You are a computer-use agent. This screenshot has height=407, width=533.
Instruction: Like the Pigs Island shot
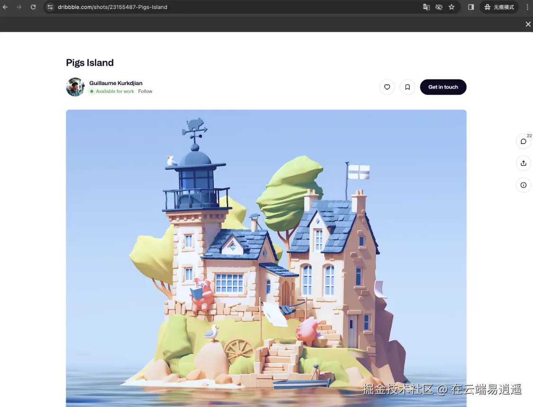(x=387, y=87)
